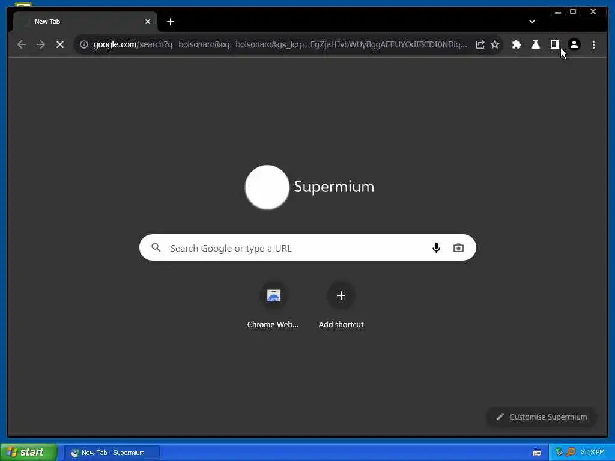Expand the tab search chevron
This screenshot has height=461, width=615.
click(x=532, y=22)
